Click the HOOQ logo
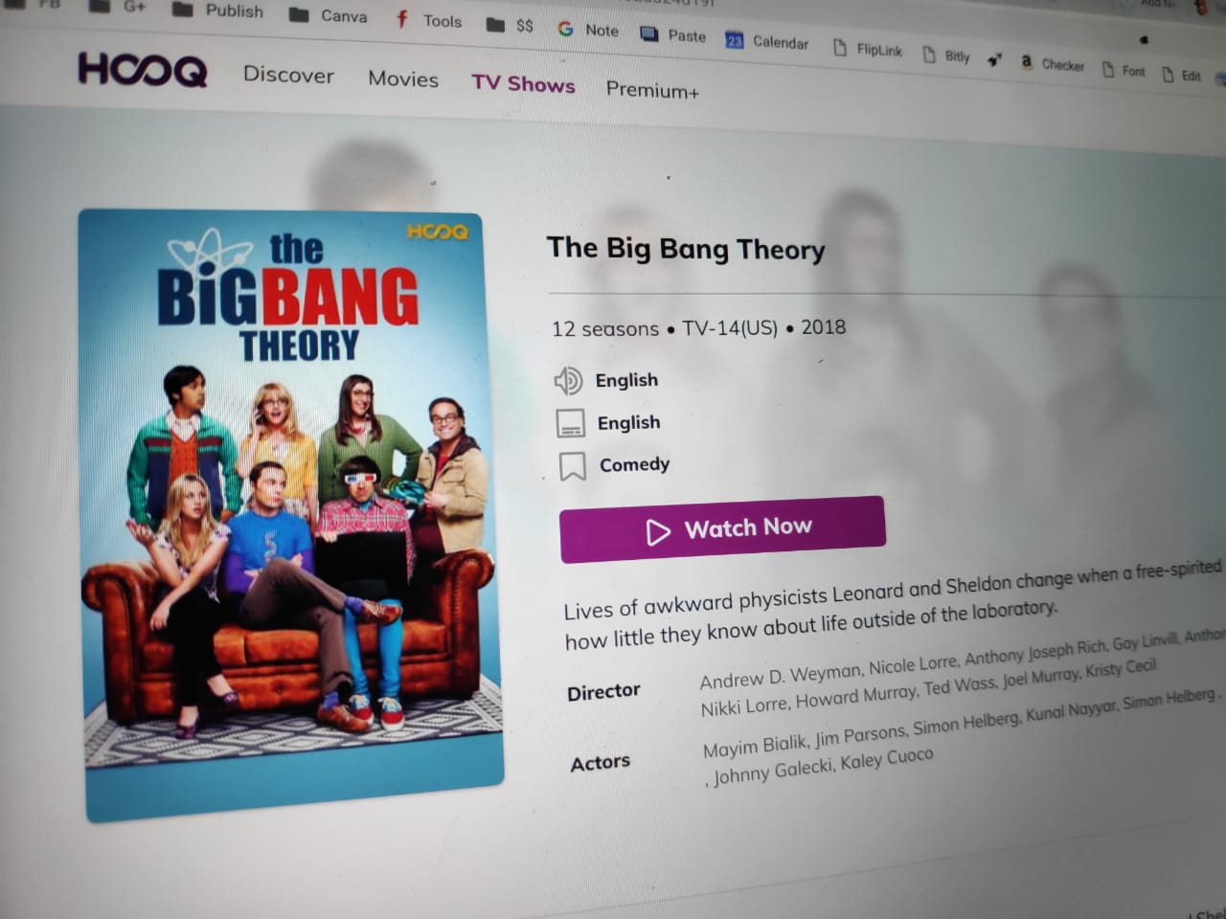Viewport: 1226px width, 919px height. click(143, 70)
